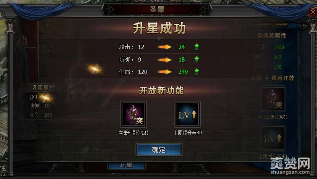Click the dimmed LV上限提升至40 icon
Screen dimensions: 317x179
click(x=273, y=138)
